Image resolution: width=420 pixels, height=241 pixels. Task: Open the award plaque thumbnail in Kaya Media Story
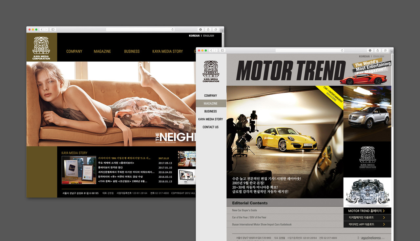click(x=79, y=170)
